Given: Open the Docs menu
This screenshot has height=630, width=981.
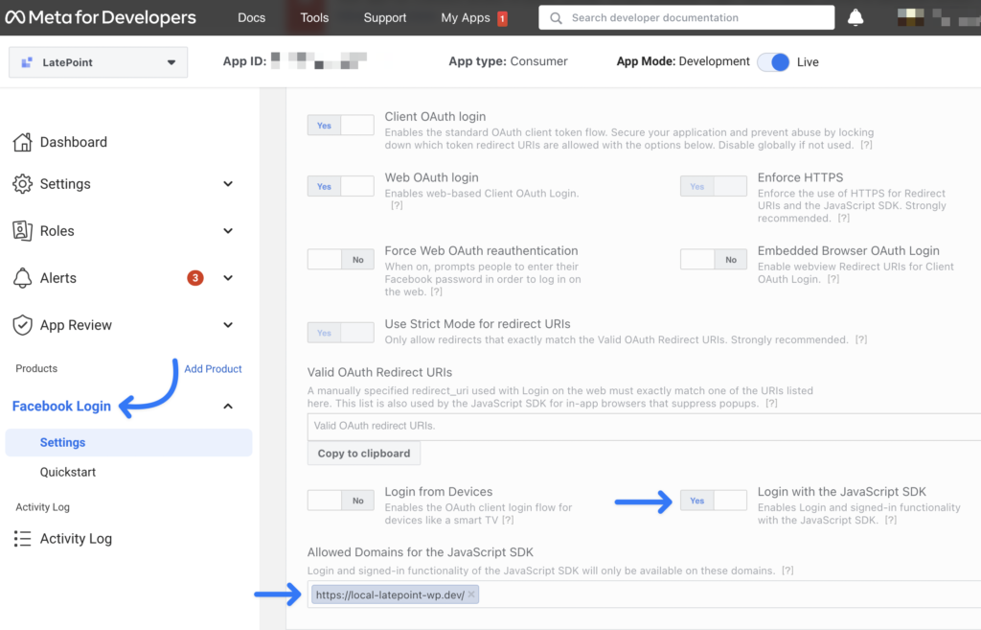Looking at the screenshot, I should (251, 16).
